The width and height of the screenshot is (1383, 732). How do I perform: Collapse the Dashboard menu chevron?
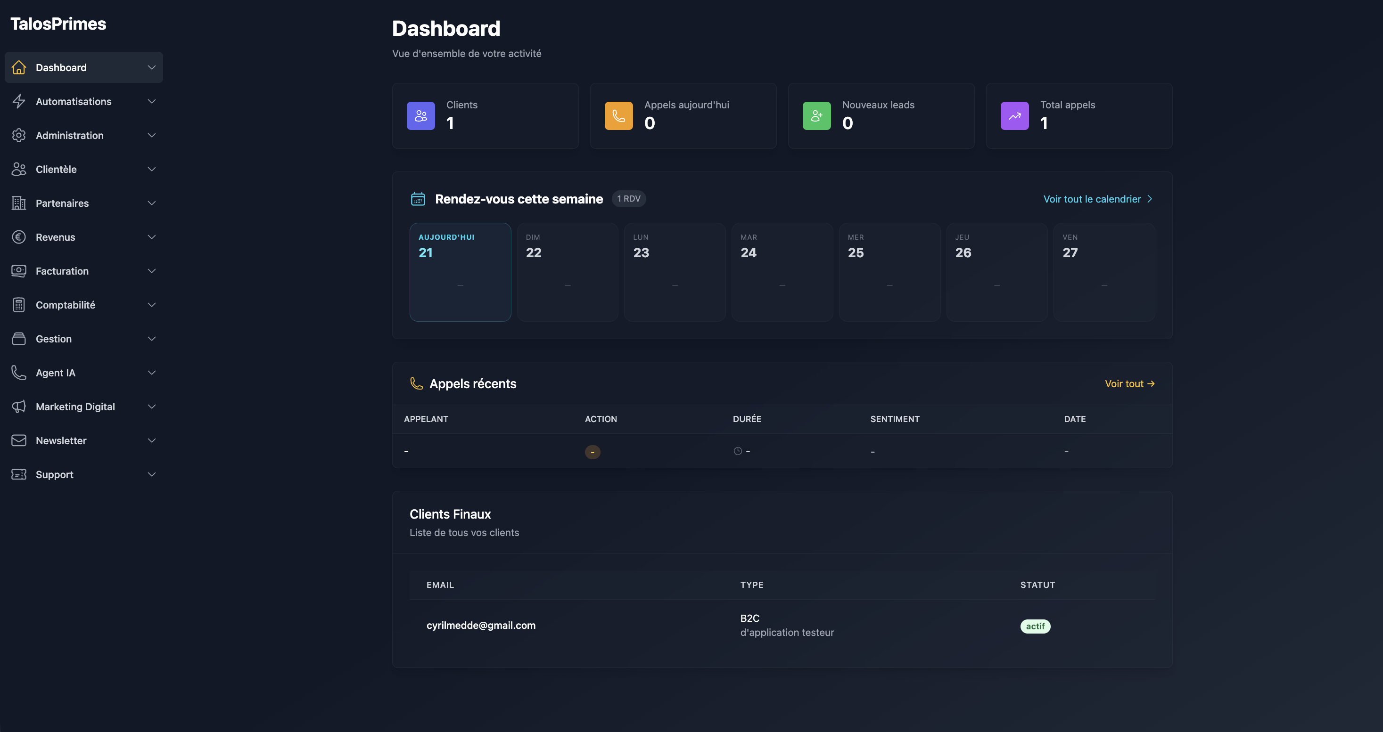[x=151, y=67]
